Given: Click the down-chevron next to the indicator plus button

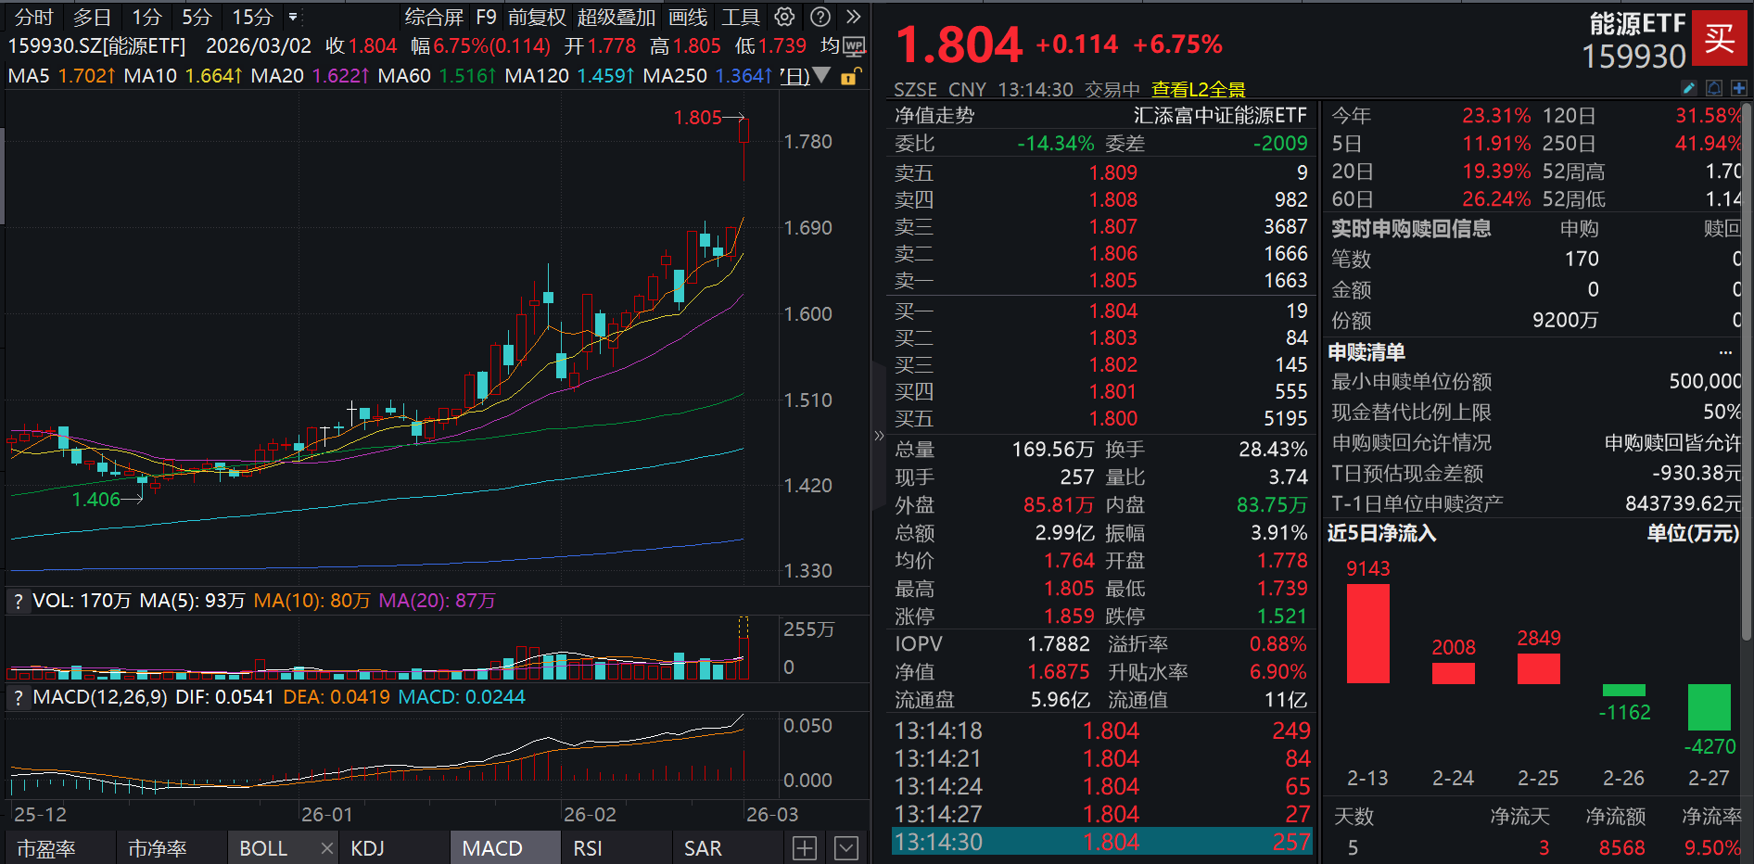Looking at the screenshot, I should pos(845,846).
